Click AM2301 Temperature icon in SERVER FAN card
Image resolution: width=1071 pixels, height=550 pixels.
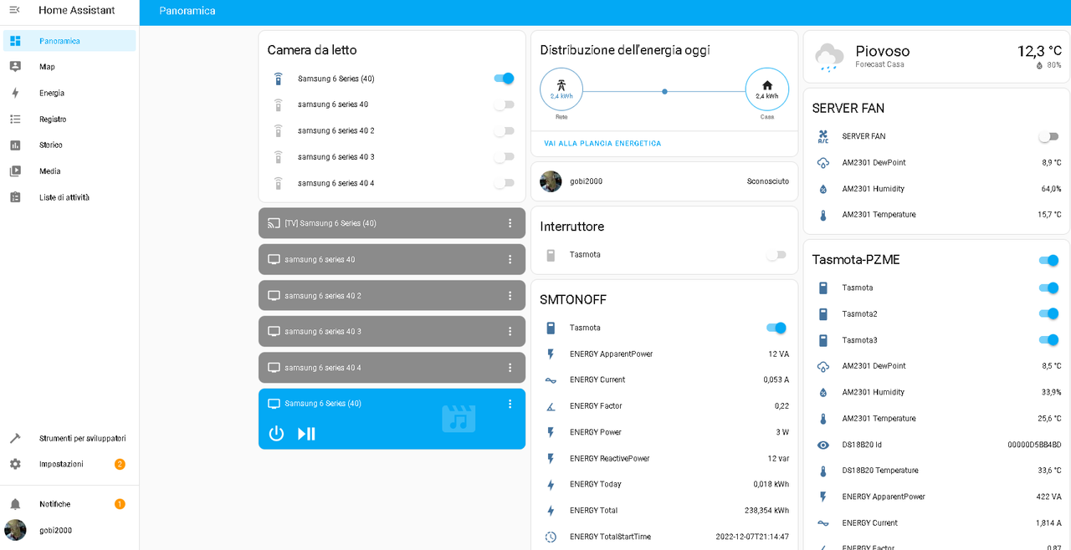(822, 215)
